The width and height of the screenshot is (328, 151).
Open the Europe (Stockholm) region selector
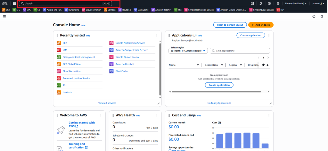click(x=296, y=3)
